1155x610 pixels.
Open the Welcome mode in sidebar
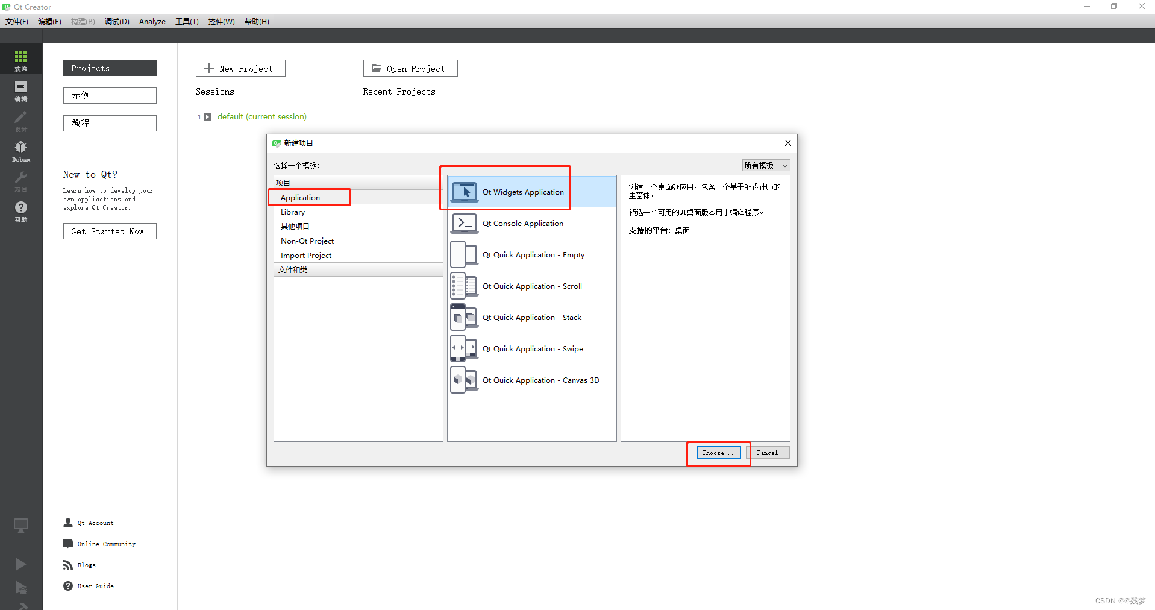21,59
